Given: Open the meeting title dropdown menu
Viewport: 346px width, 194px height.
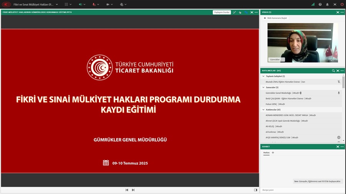Looking at the screenshot, I should (57, 4).
